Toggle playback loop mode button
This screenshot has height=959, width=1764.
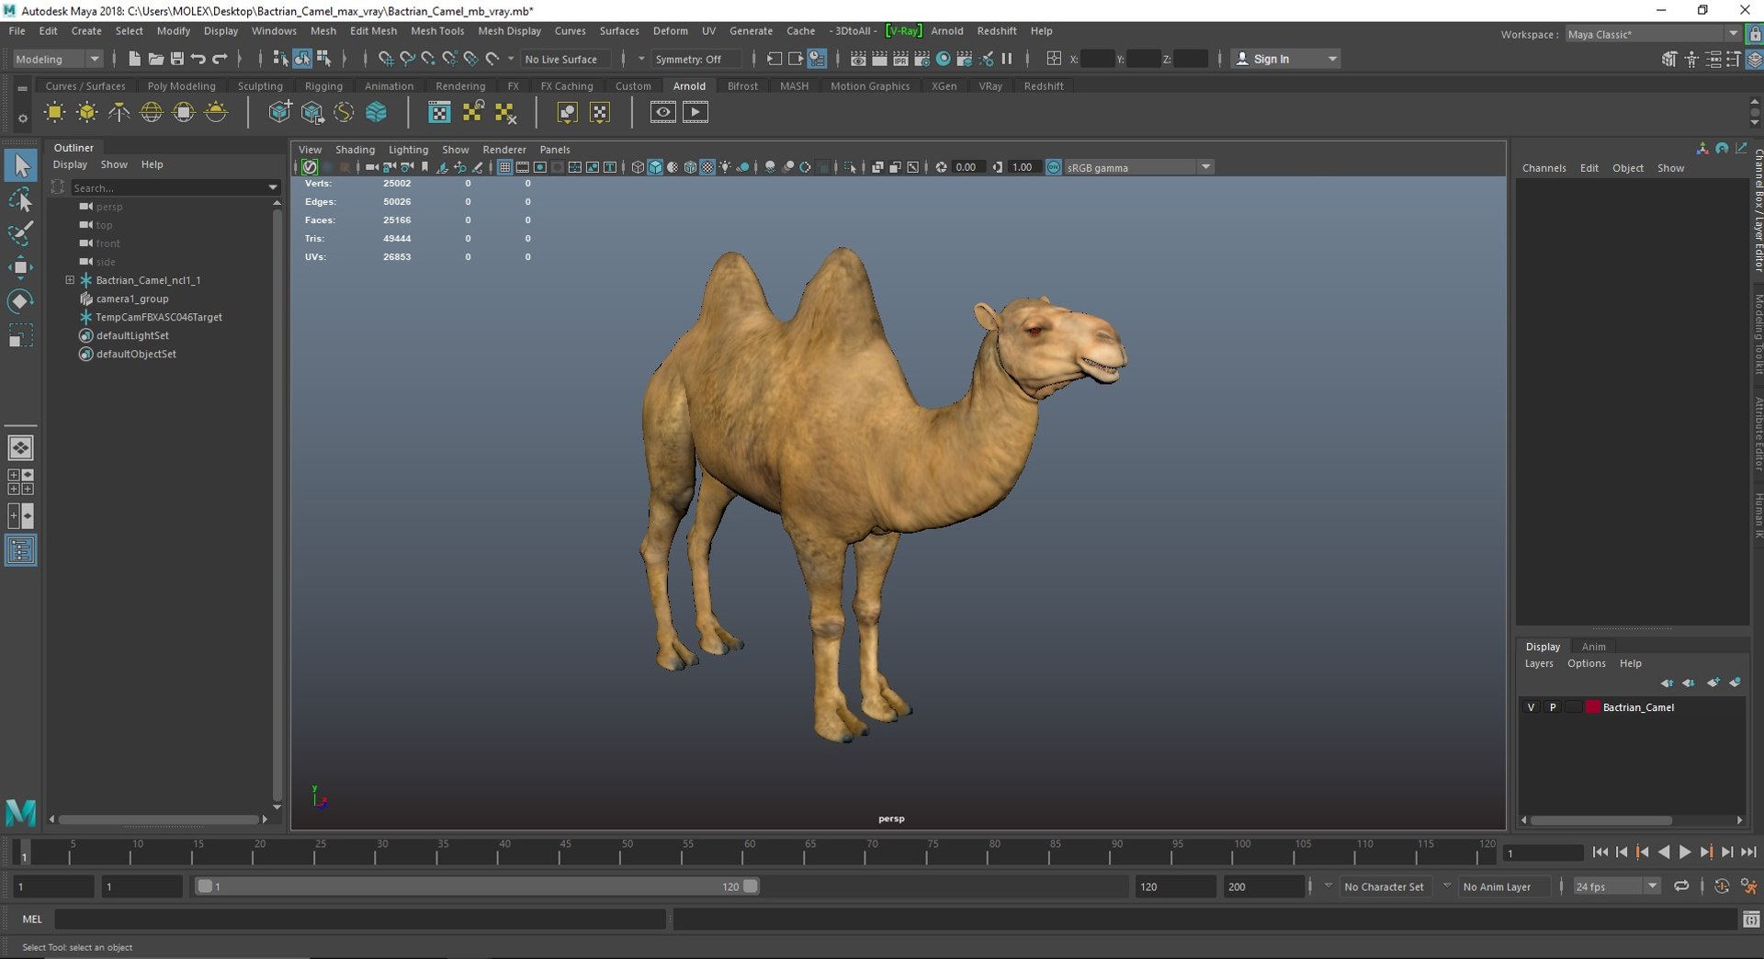tap(1681, 886)
